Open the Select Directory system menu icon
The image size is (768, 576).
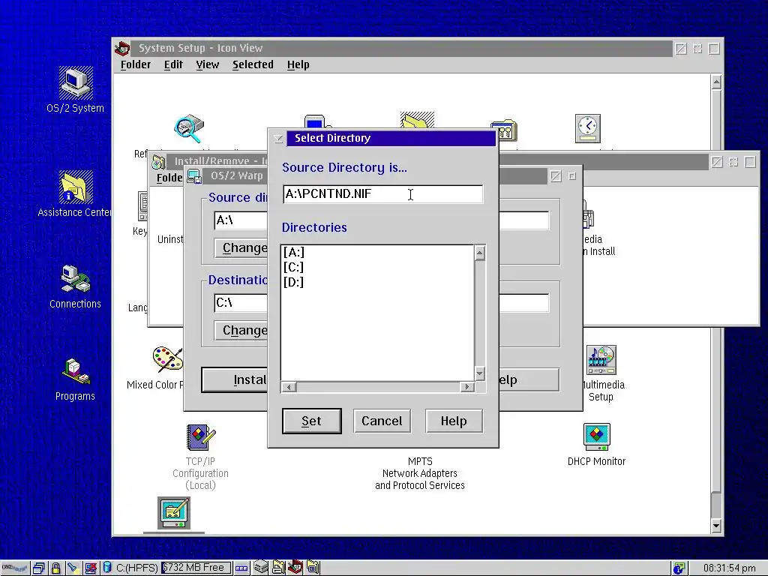click(x=278, y=139)
